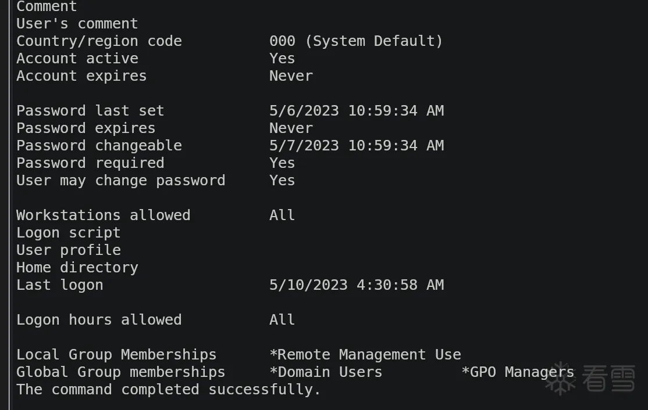Click the snowflake watermark logo
Screen dimensions: 648x410
click(x=559, y=379)
